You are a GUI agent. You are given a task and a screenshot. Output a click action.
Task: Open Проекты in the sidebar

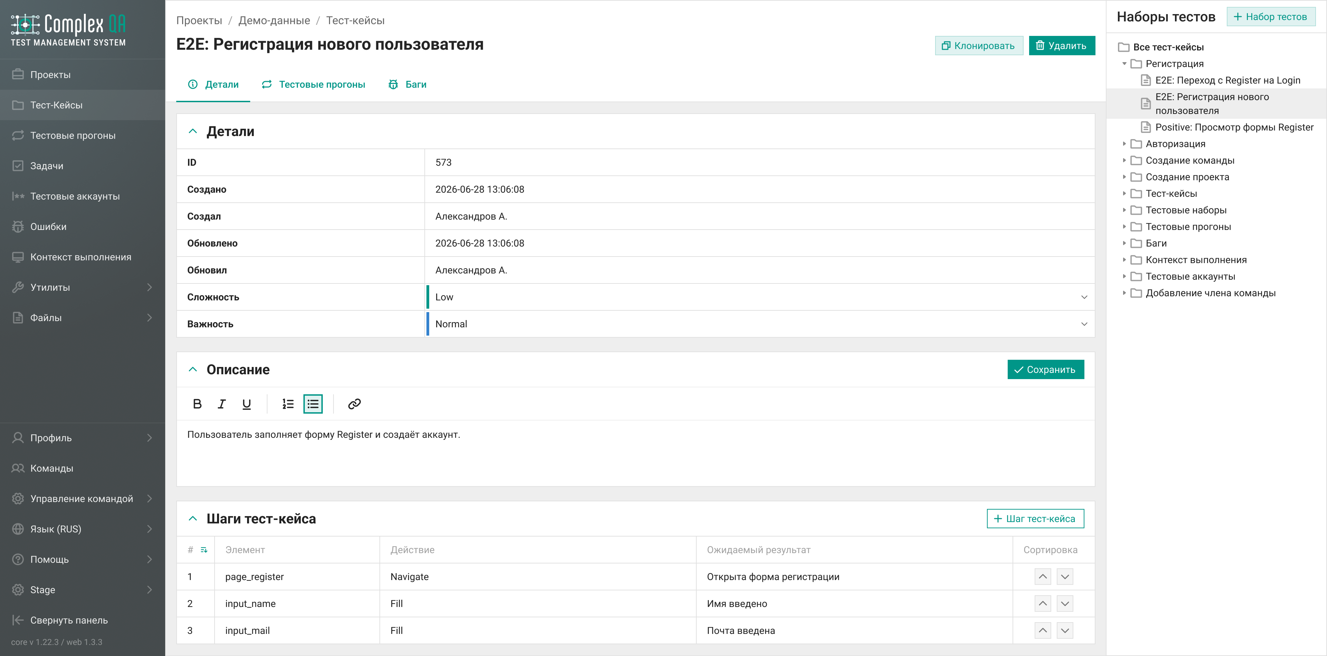[83, 75]
